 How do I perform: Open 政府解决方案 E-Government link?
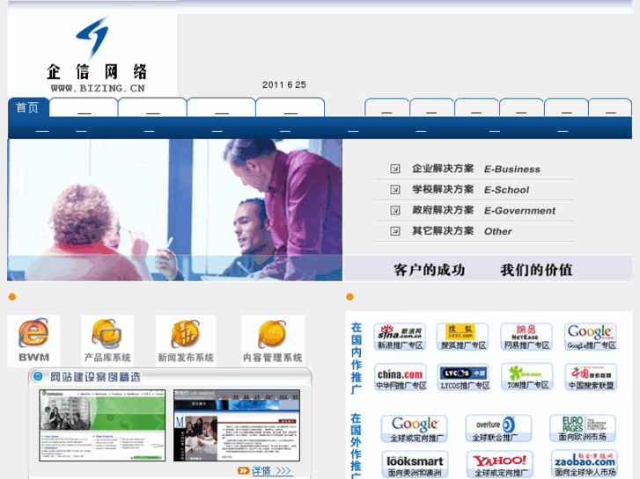tap(483, 210)
